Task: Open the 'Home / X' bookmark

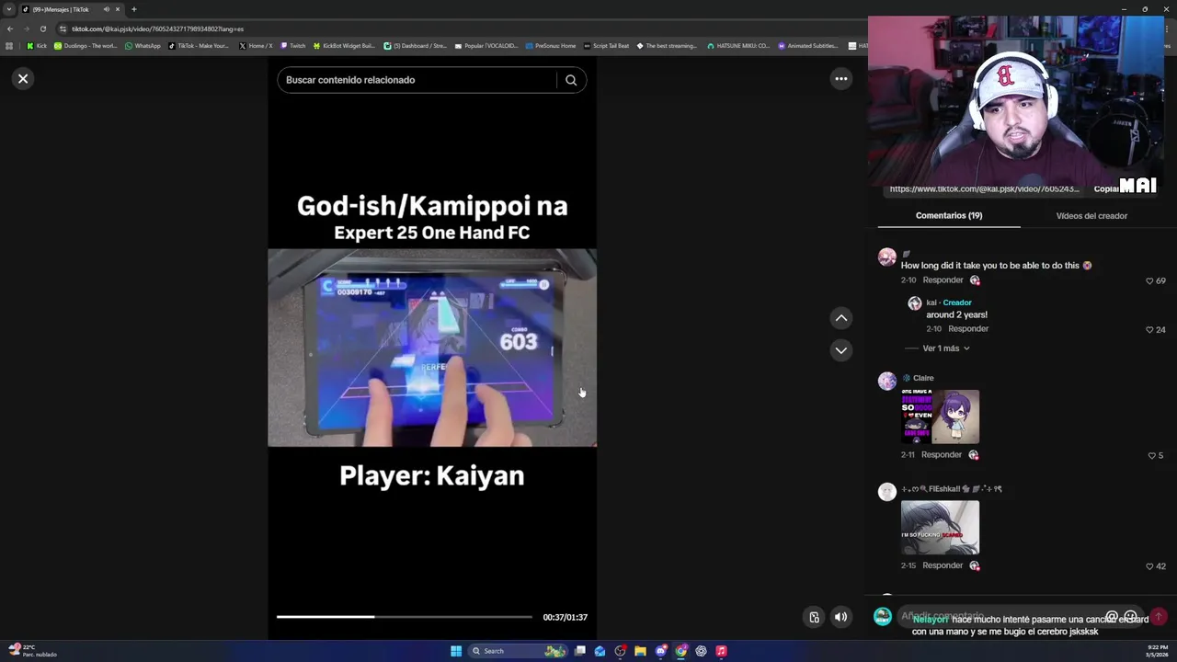Action: (x=256, y=46)
